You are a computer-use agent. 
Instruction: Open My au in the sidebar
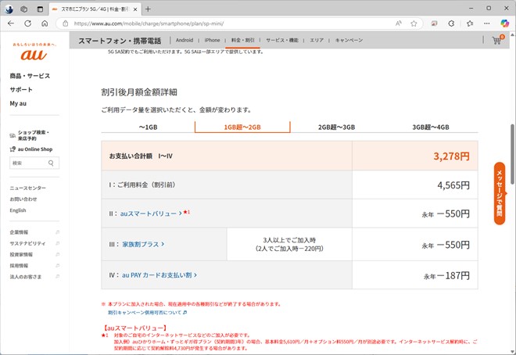18,103
